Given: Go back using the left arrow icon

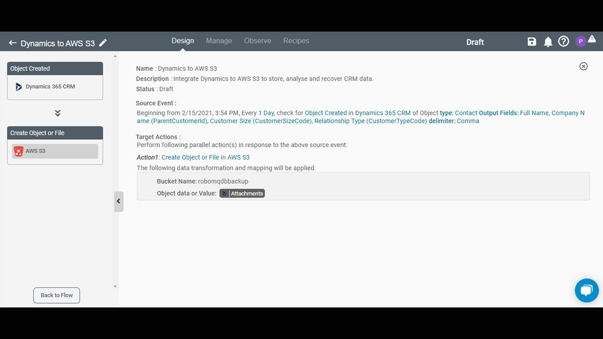Looking at the screenshot, I should click(x=13, y=43).
